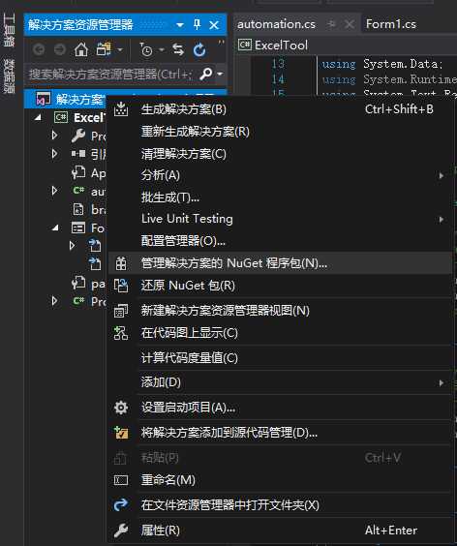The width and height of the screenshot is (457, 546).
Task: Open dropdown next to pending changes filter
Action: (162, 50)
